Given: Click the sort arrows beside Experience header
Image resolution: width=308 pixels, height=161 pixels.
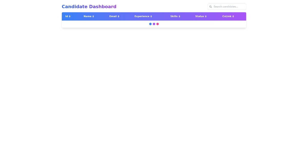Looking at the screenshot, I should coord(151,16).
